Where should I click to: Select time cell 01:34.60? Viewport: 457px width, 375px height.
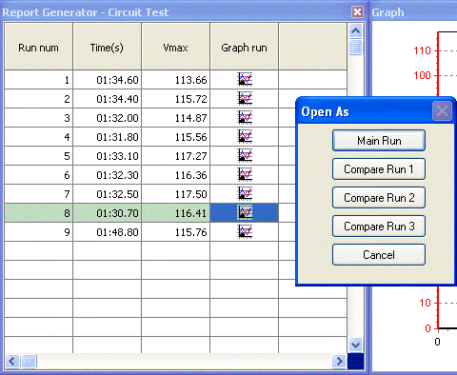pyautogui.click(x=107, y=80)
